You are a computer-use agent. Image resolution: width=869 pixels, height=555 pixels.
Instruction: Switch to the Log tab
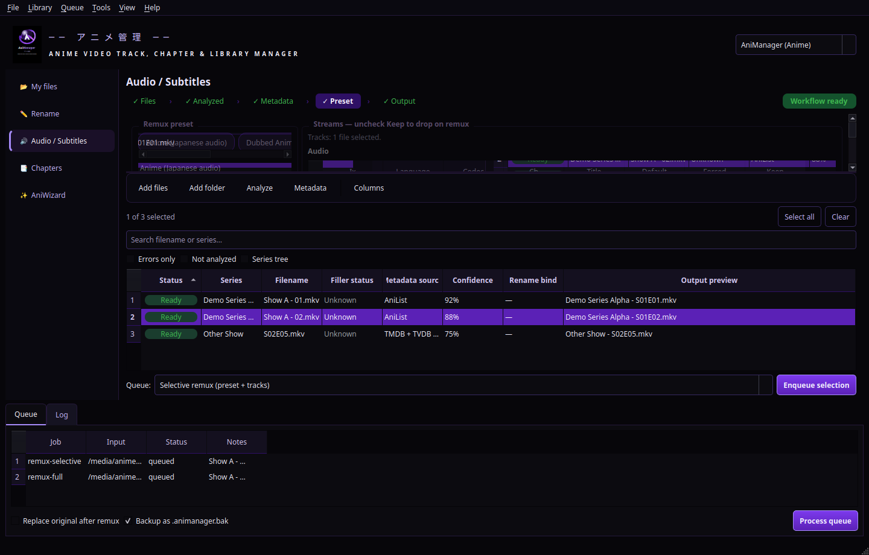point(62,414)
